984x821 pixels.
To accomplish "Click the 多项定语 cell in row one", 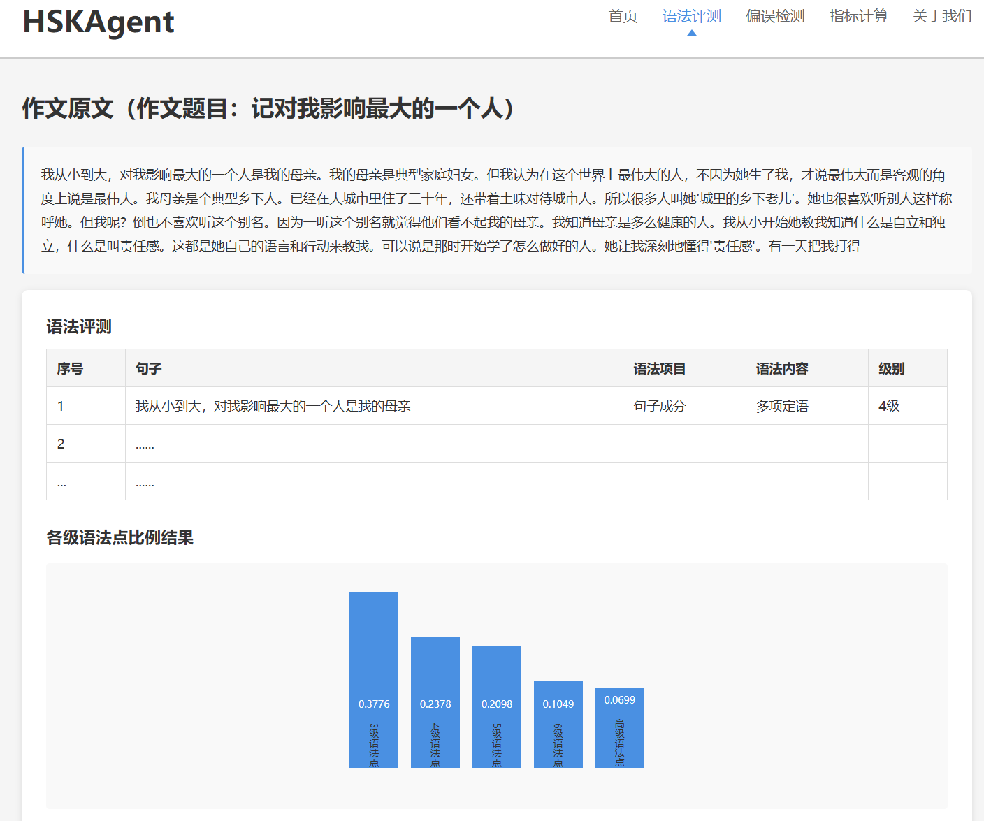I will [x=782, y=406].
